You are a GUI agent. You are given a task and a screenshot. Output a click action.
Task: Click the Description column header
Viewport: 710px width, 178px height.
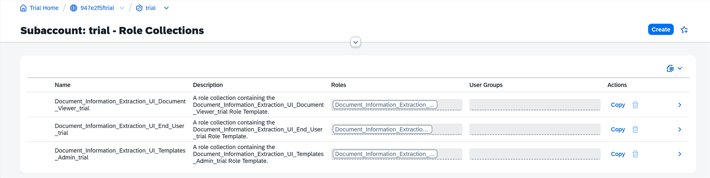pos(208,85)
